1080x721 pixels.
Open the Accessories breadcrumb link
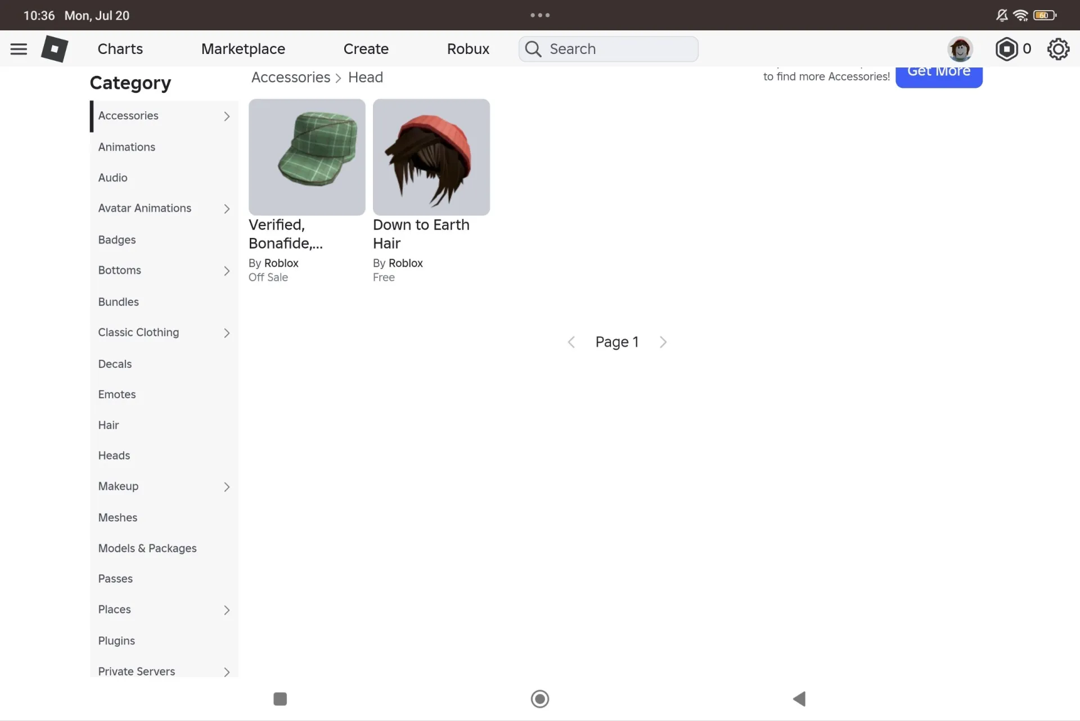click(x=291, y=77)
